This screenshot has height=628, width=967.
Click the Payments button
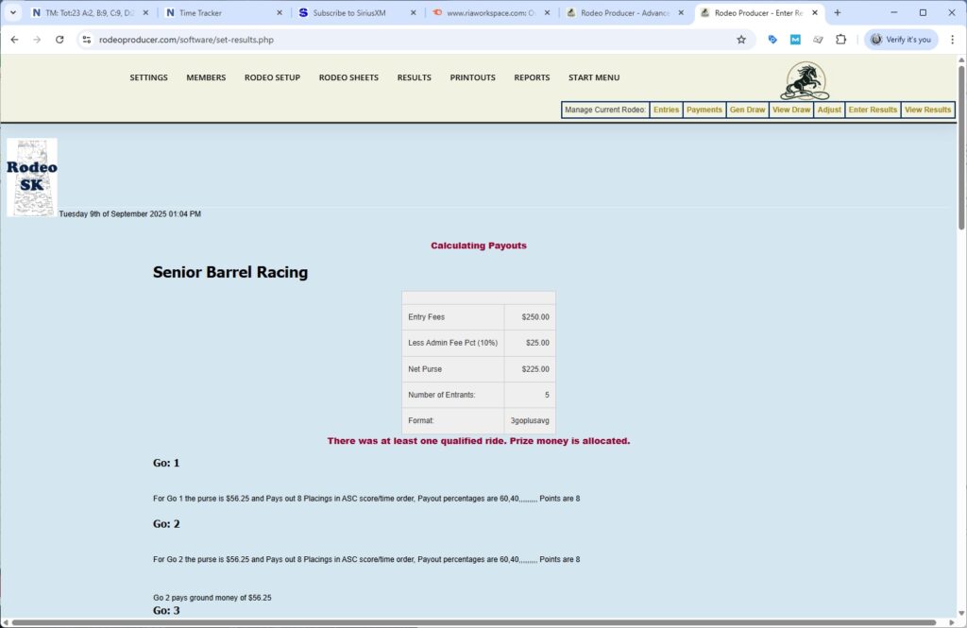(704, 110)
